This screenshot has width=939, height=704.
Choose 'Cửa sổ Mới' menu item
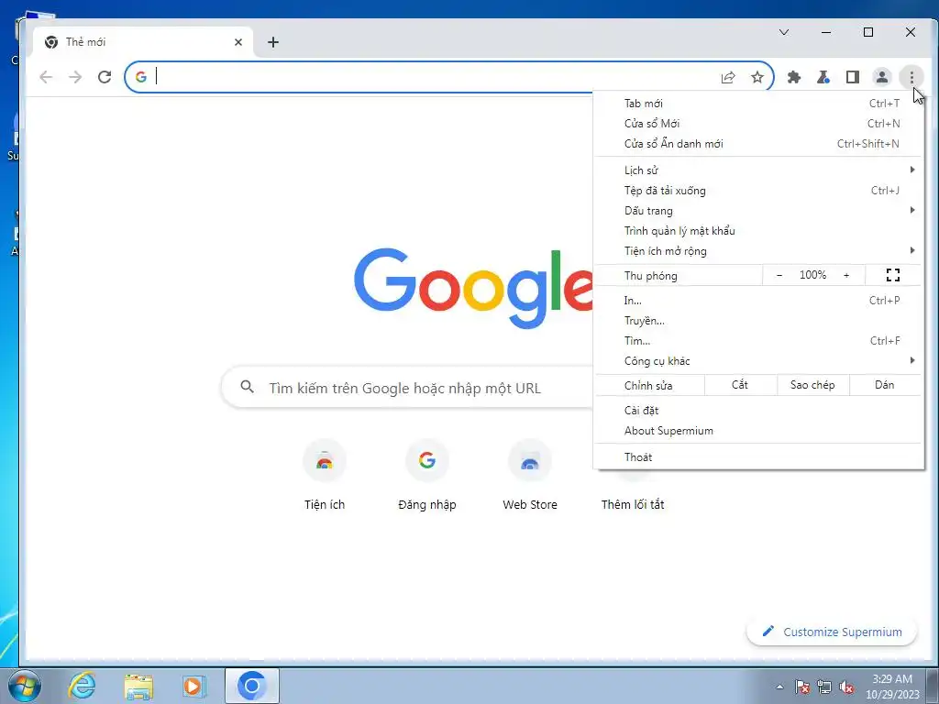pos(758,124)
